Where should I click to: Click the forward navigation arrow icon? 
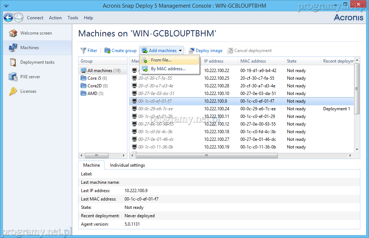19,17
